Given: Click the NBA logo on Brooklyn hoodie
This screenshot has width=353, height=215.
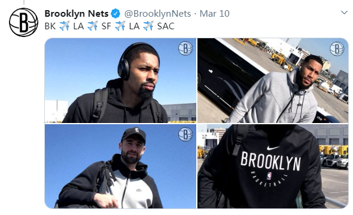Looking at the screenshot, I should coord(269,176).
